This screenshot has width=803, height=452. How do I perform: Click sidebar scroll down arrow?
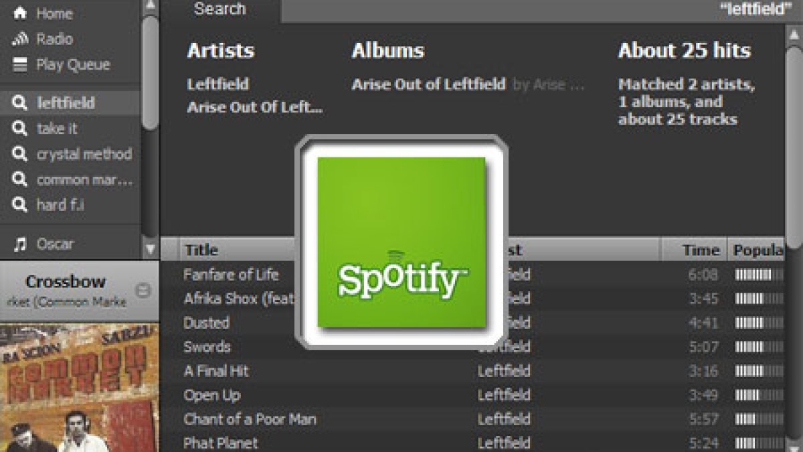pos(151,250)
